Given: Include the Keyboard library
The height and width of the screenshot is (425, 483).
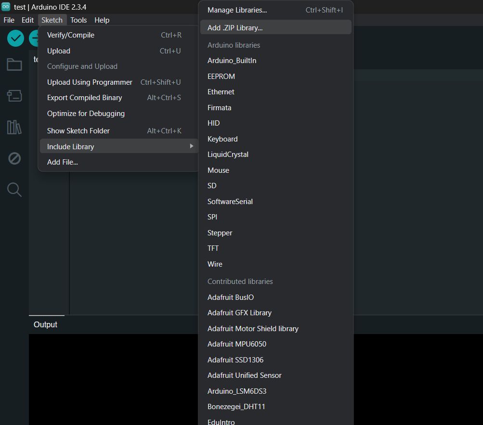Looking at the screenshot, I should 276,139.
